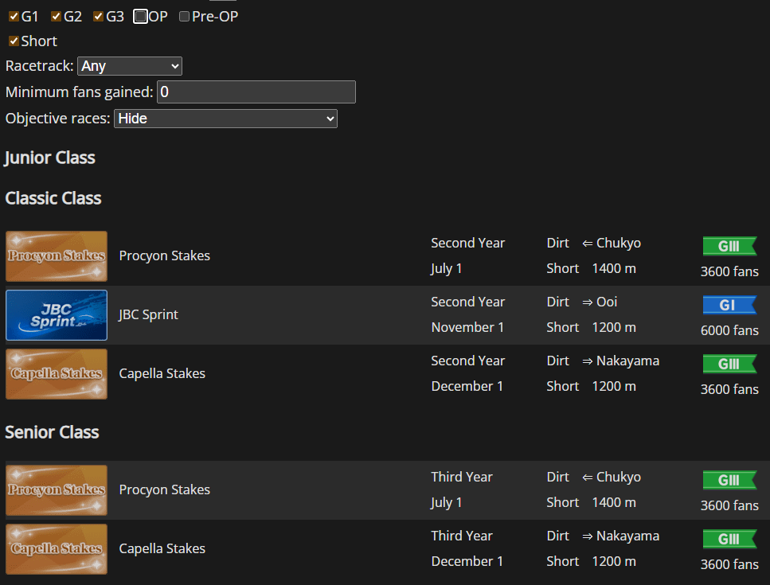Click the Third Year label of Capella Stakes
The width and height of the screenshot is (770, 585).
coord(462,536)
